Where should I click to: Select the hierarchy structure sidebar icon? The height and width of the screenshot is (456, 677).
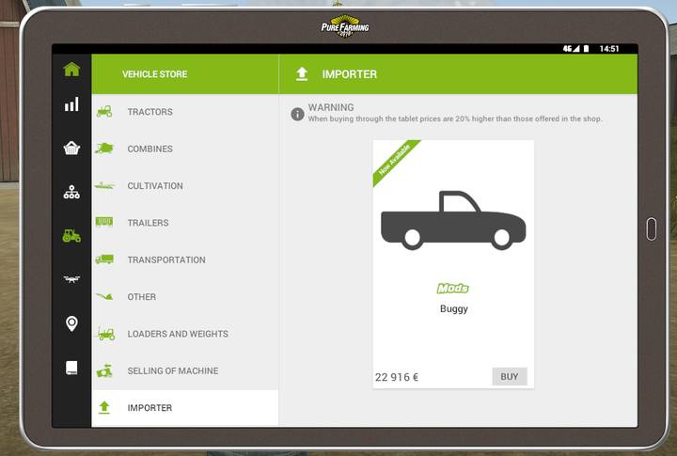tap(71, 192)
